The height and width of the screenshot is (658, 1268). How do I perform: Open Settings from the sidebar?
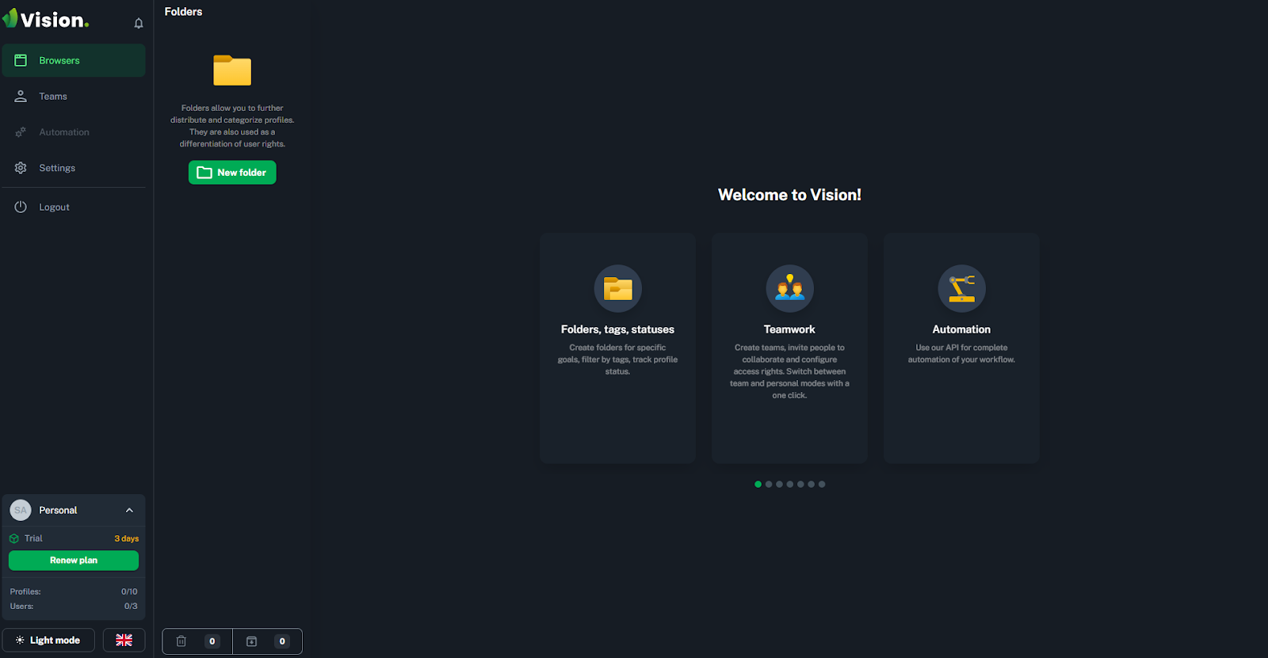click(57, 168)
